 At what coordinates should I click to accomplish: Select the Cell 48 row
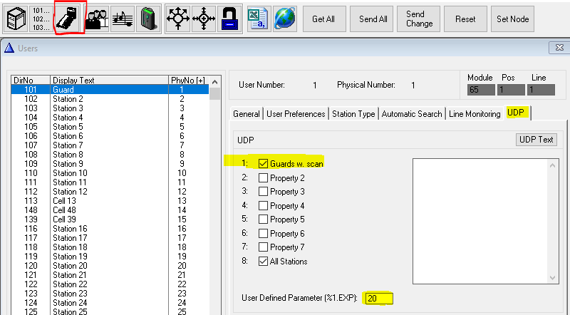(x=110, y=210)
